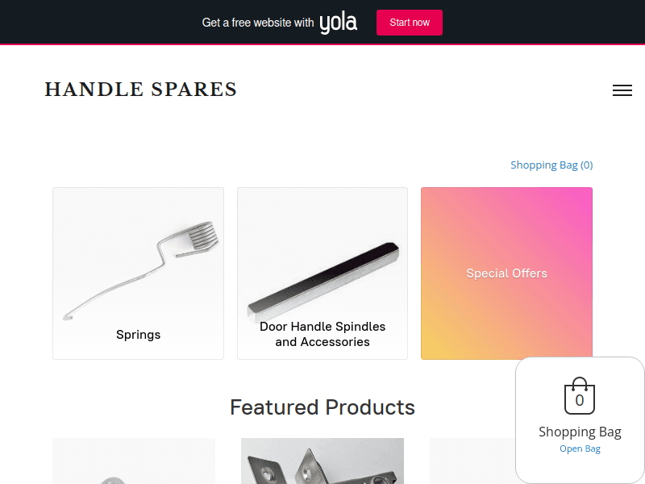
Task: Click the pink-orange Special Offers gradient tile
Action: click(x=506, y=273)
